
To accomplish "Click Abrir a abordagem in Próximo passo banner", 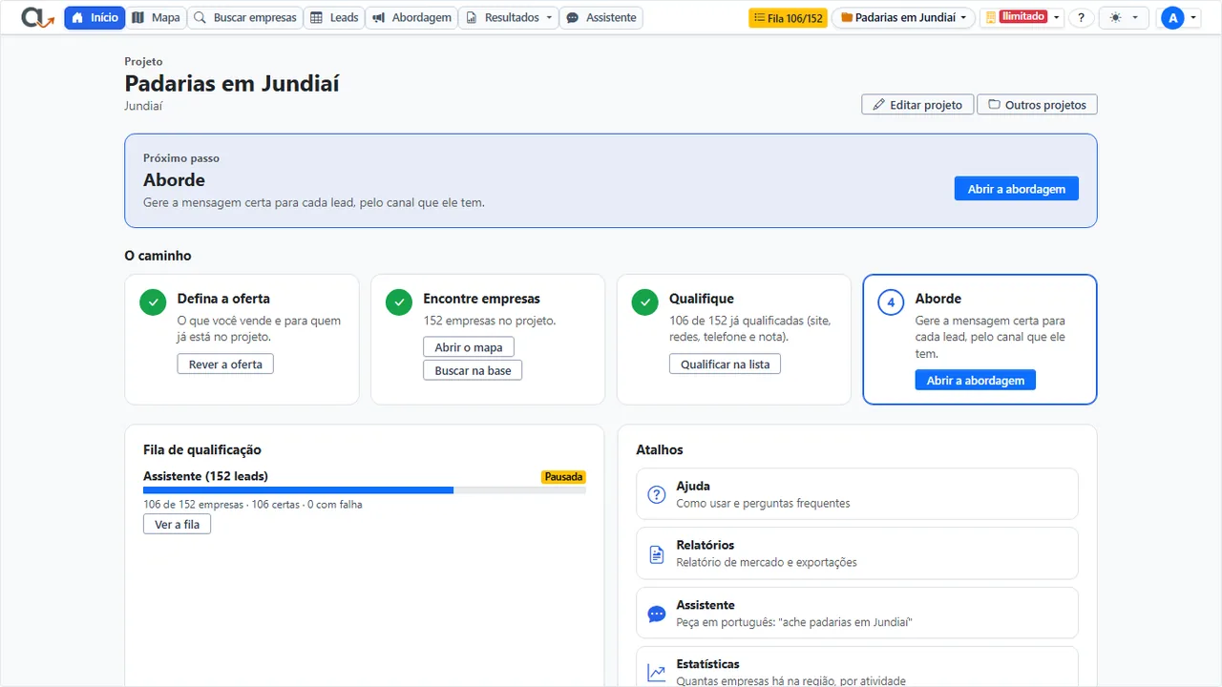I will tap(1017, 189).
